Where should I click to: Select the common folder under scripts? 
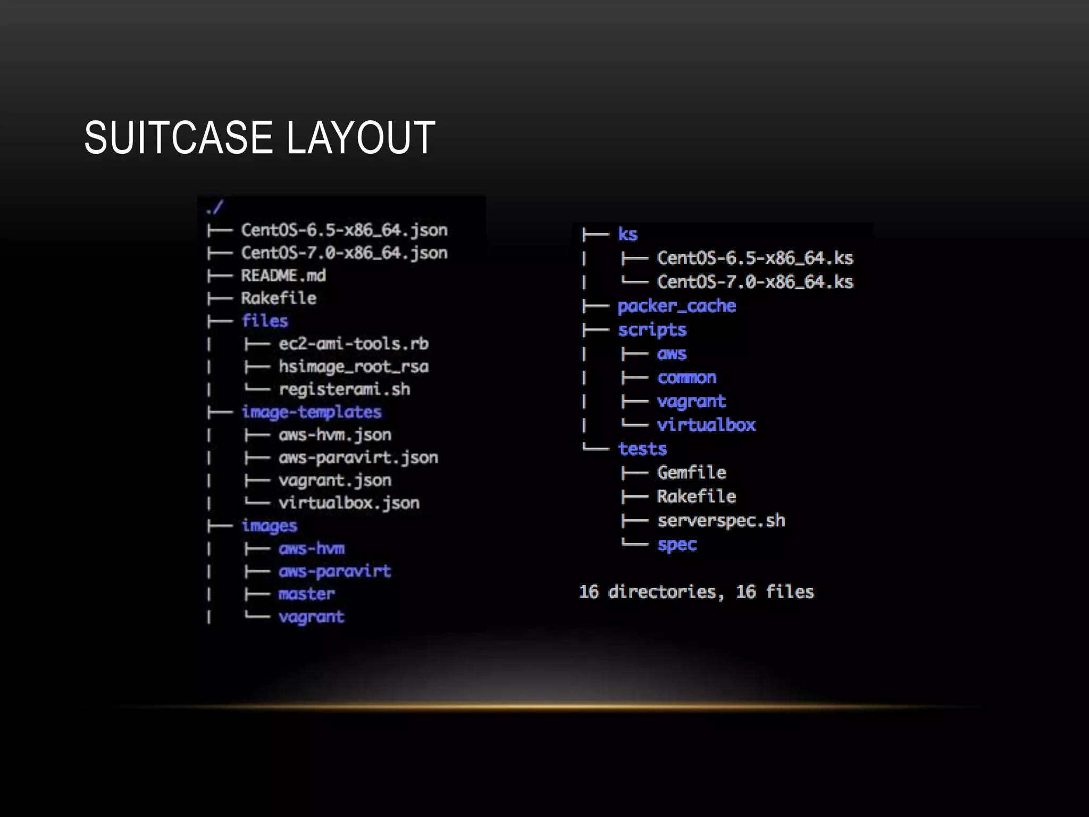pos(687,378)
